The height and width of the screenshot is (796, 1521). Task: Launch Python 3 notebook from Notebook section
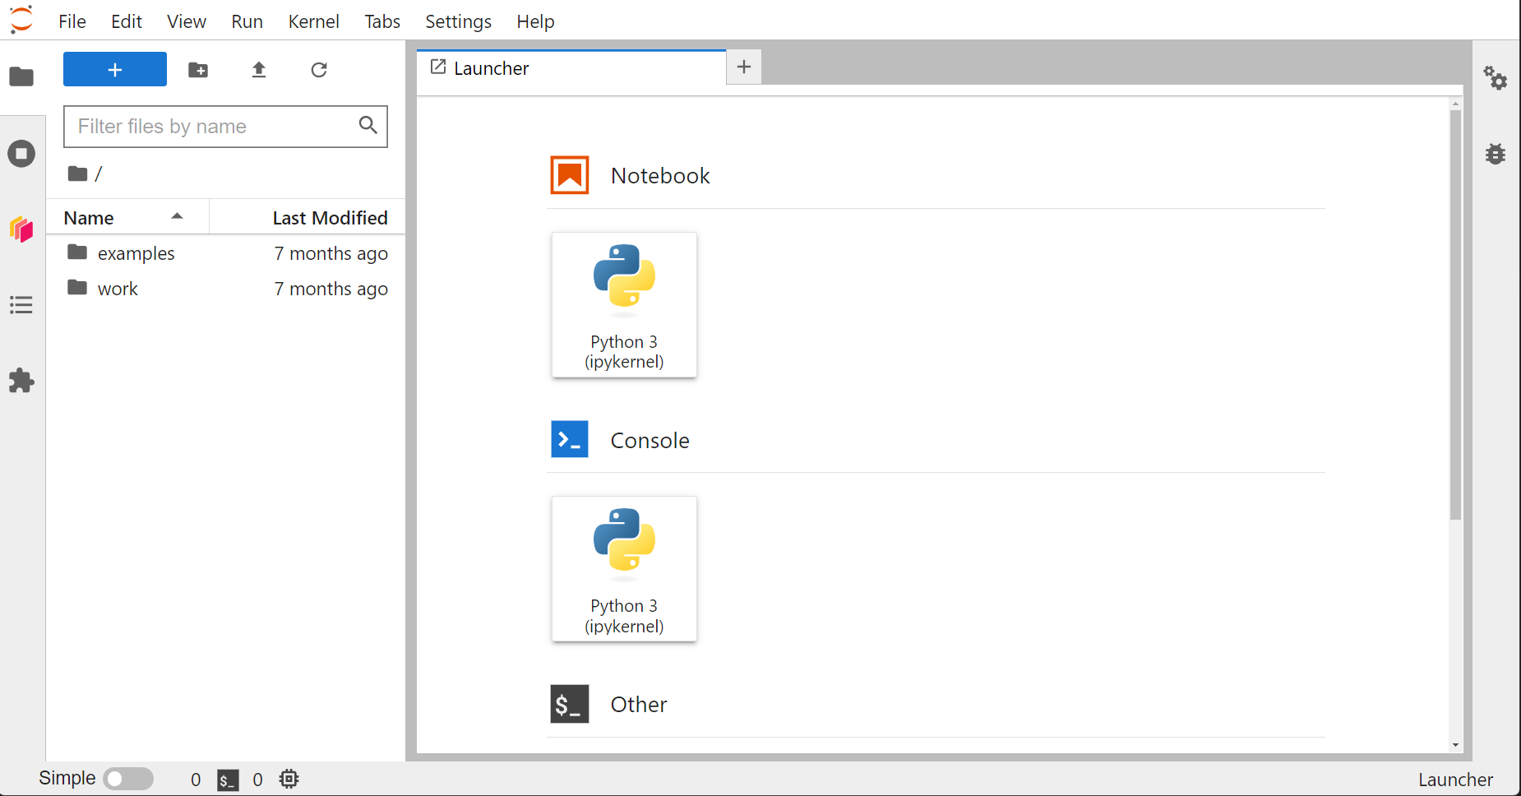pyautogui.click(x=624, y=305)
